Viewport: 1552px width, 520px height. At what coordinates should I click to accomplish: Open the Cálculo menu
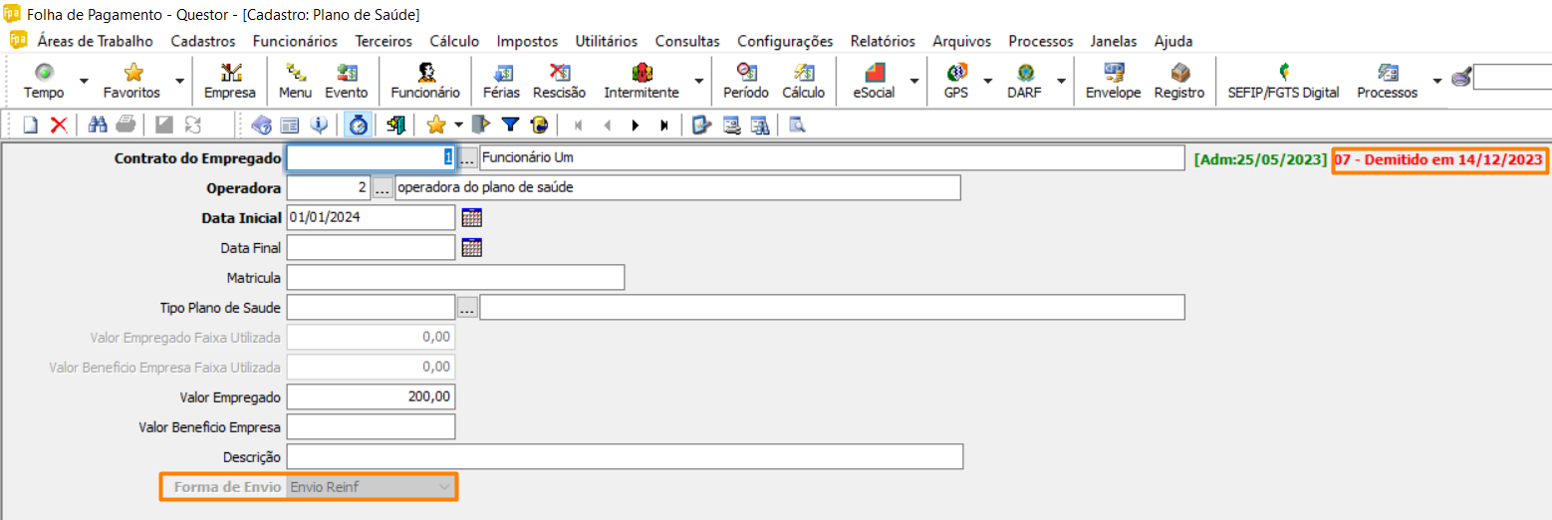point(454,41)
